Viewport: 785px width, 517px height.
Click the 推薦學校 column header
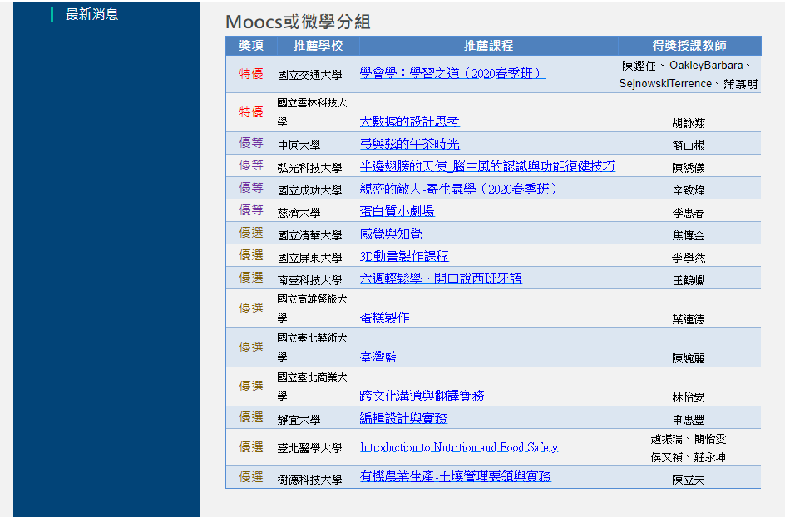click(318, 46)
